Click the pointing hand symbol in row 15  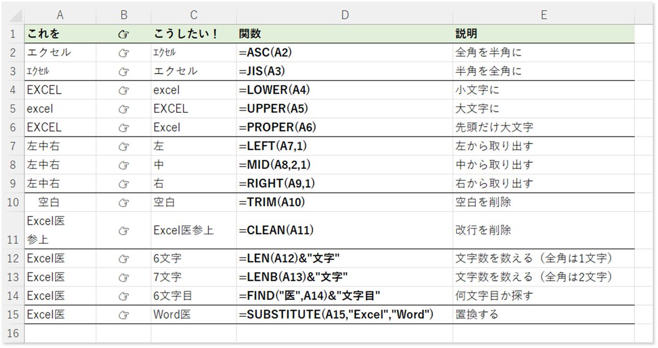click(x=123, y=315)
